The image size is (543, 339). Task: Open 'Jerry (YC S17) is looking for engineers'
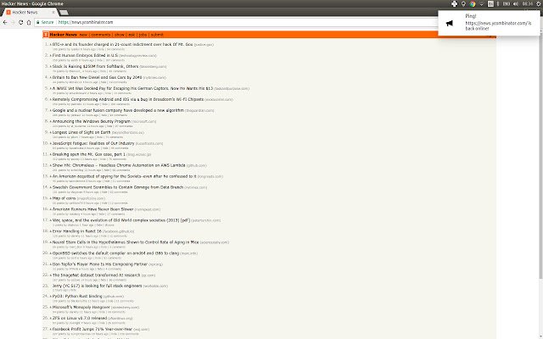tap(97, 286)
